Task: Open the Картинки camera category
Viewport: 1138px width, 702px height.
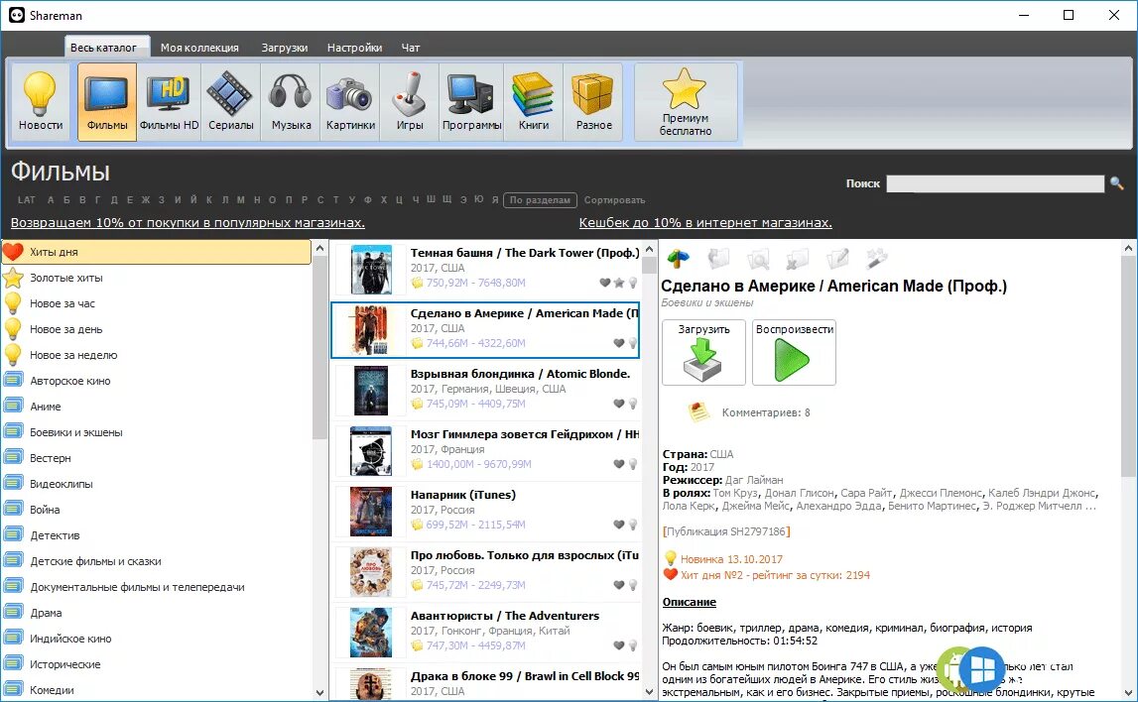Action: tap(350, 101)
